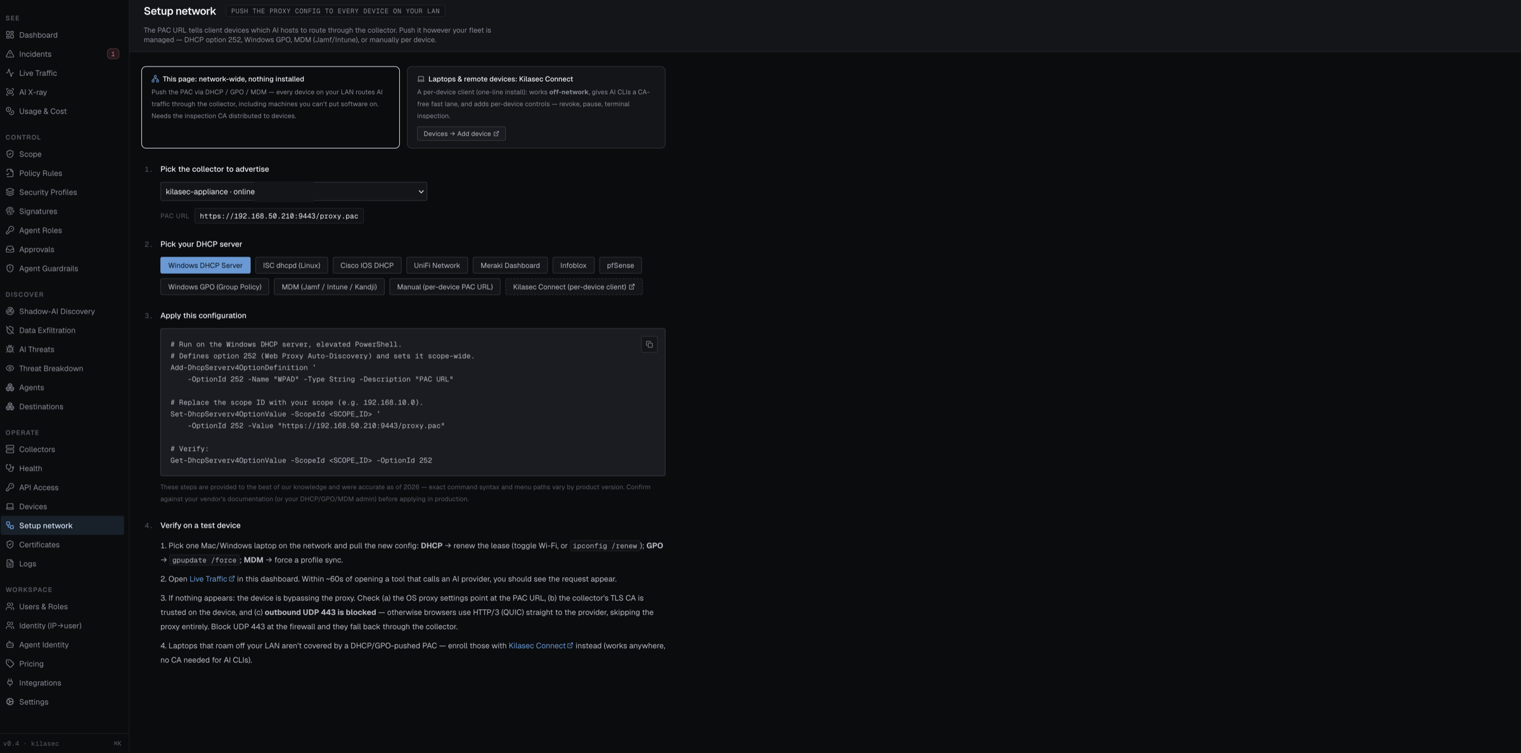Image resolution: width=1521 pixels, height=753 pixels.
Task: Select pfSense option
Action: [x=620, y=266]
